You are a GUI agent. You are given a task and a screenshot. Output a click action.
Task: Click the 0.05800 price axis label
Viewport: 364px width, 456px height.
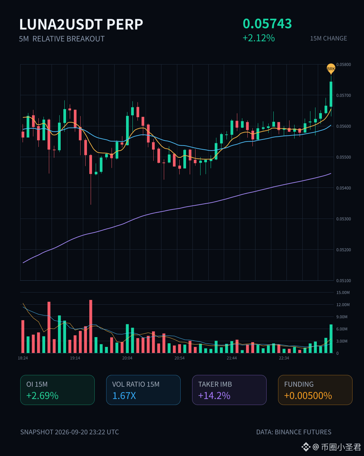tap(343, 65)
